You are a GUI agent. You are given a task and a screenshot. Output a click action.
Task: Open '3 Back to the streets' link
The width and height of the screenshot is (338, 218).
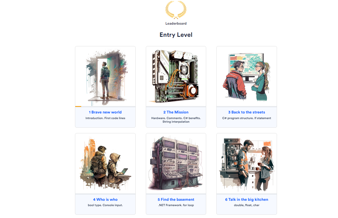click(247, 112)
